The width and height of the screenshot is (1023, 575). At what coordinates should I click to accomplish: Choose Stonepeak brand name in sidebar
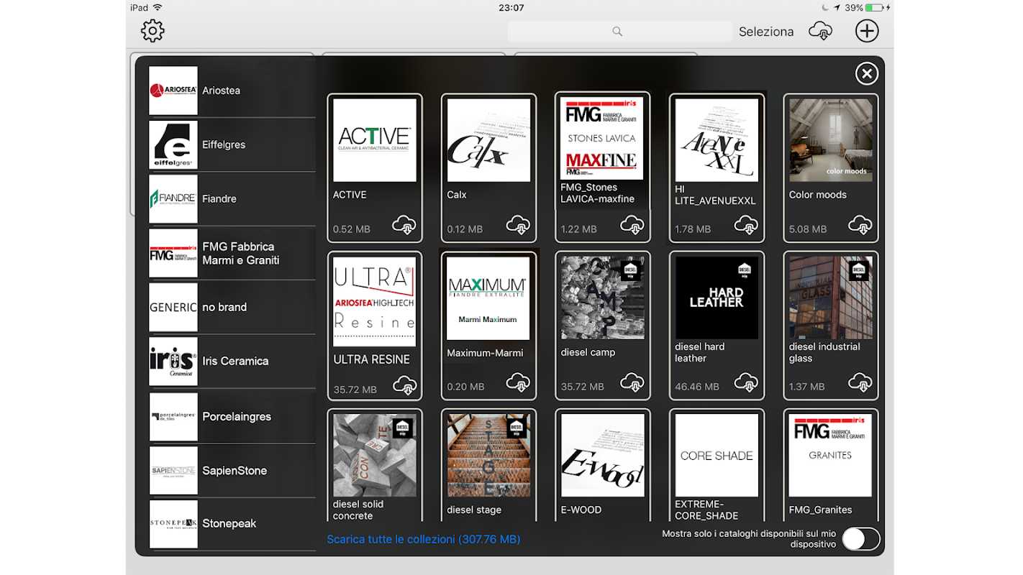click(229, 524)
